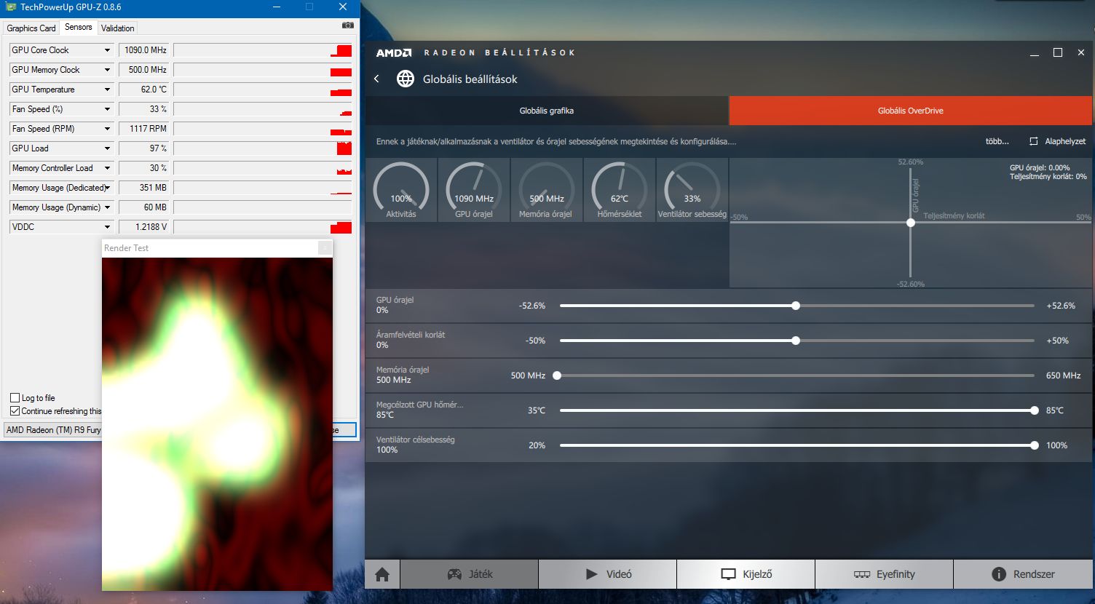
Task: Expand the Memory Controller Load dropdown
Action: 107,168
